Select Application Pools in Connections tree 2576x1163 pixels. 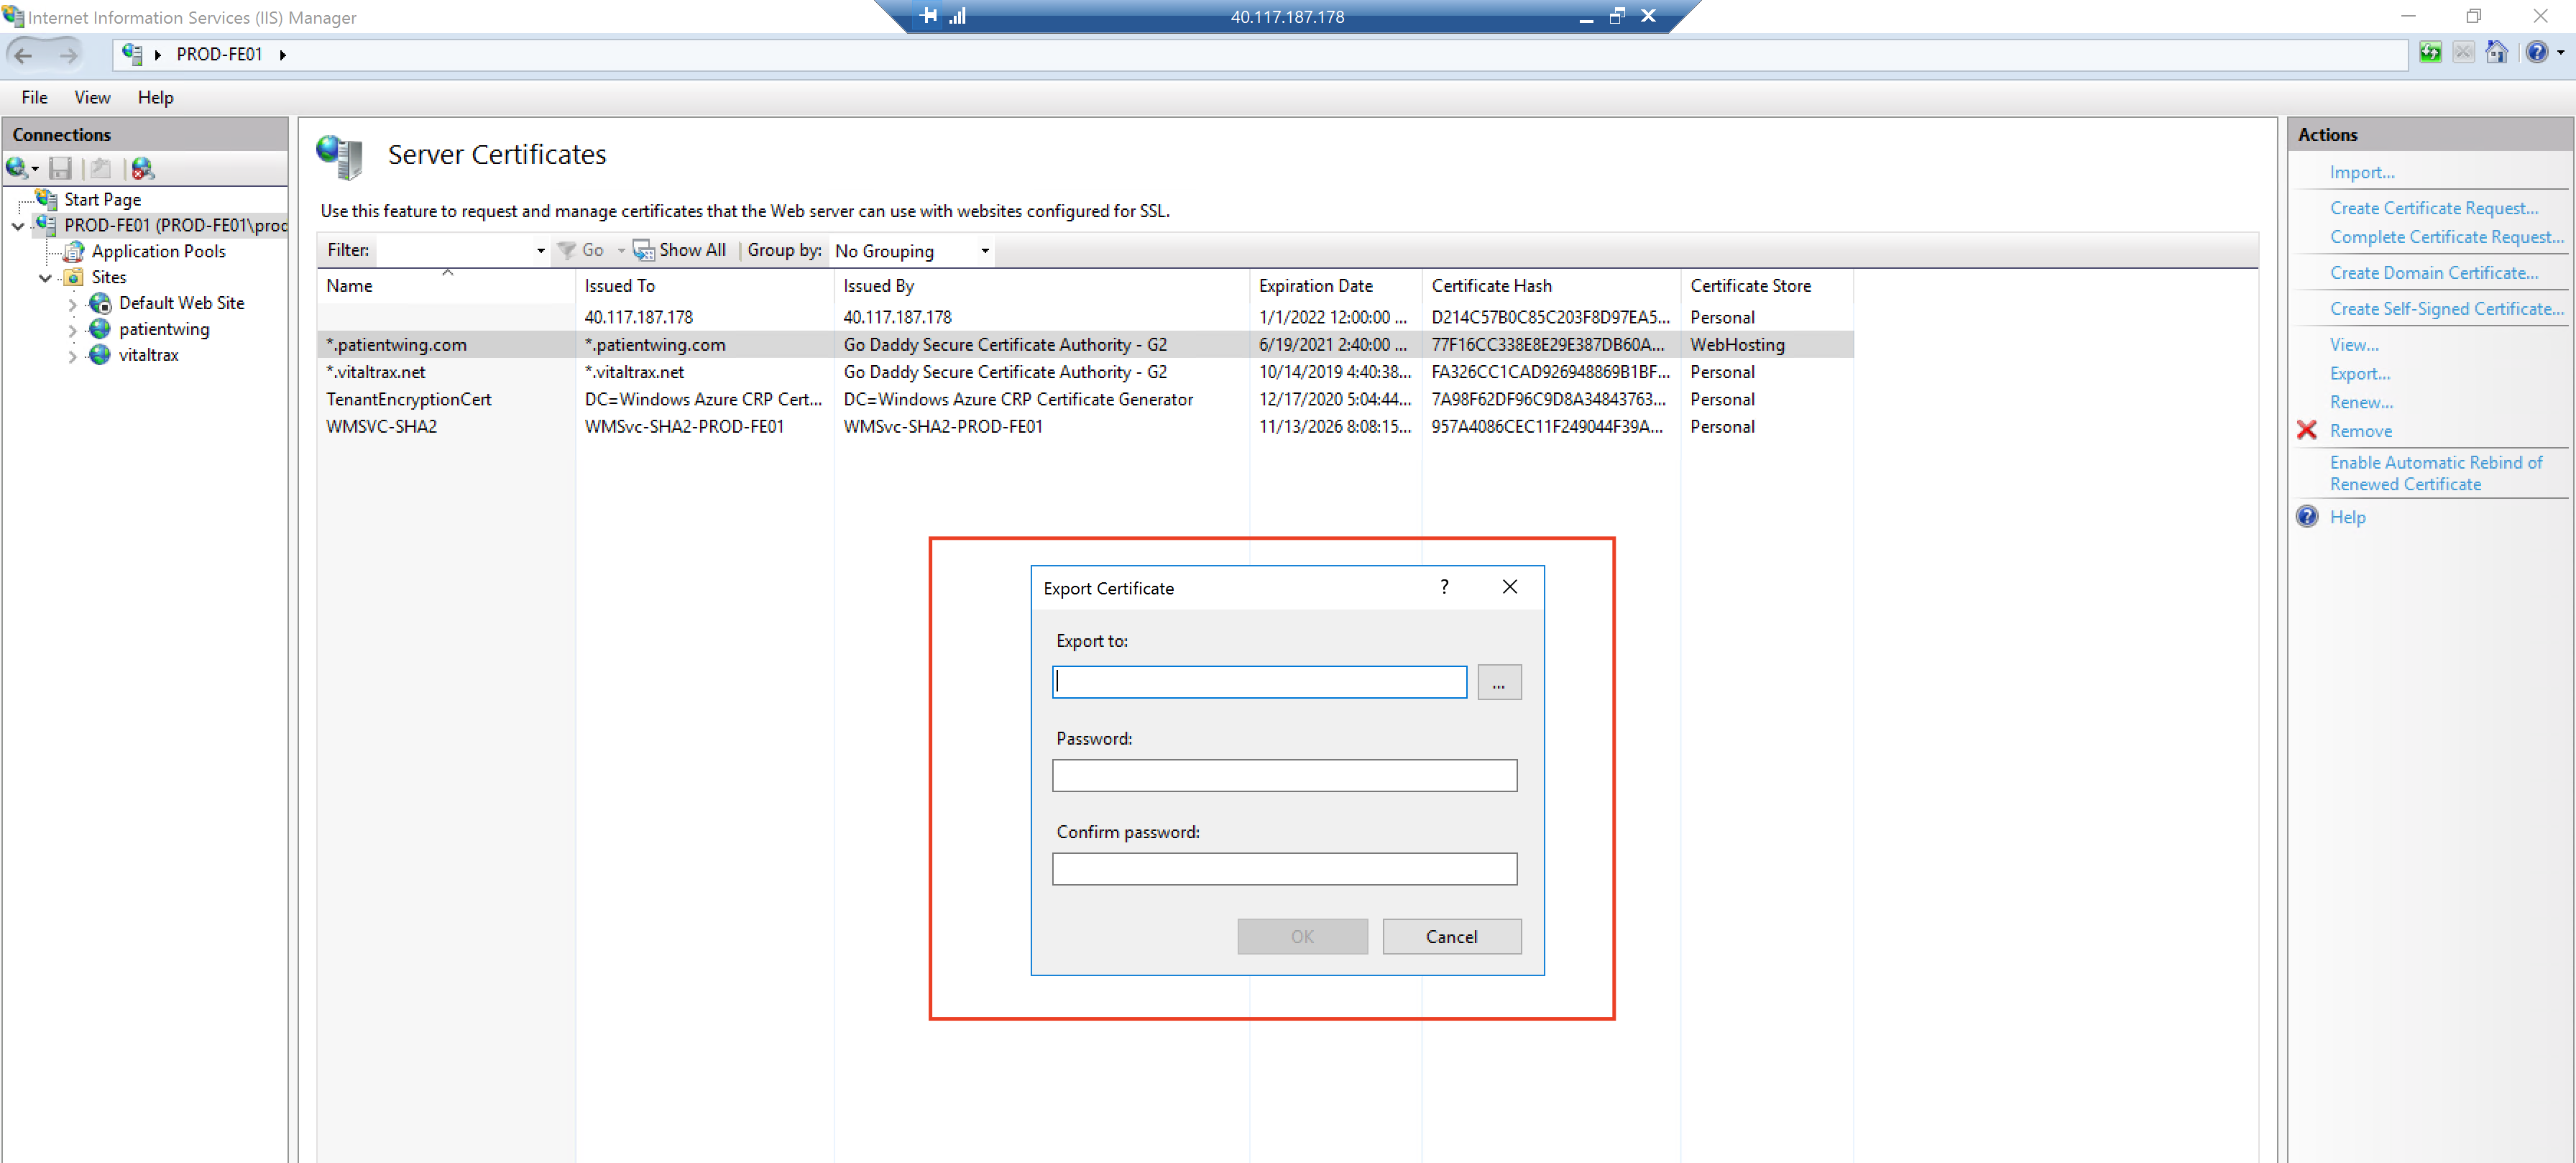[158, 252]
